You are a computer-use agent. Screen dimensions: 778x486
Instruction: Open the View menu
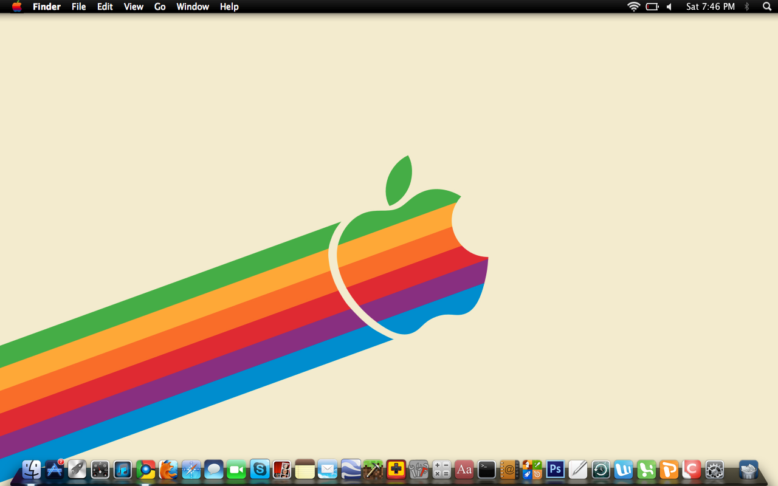(134, 7)
